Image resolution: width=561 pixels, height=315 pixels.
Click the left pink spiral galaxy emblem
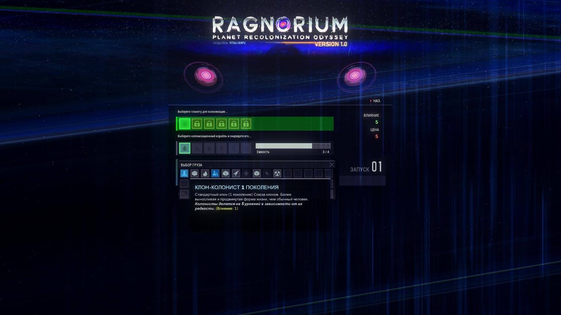(x=206, y=76)
